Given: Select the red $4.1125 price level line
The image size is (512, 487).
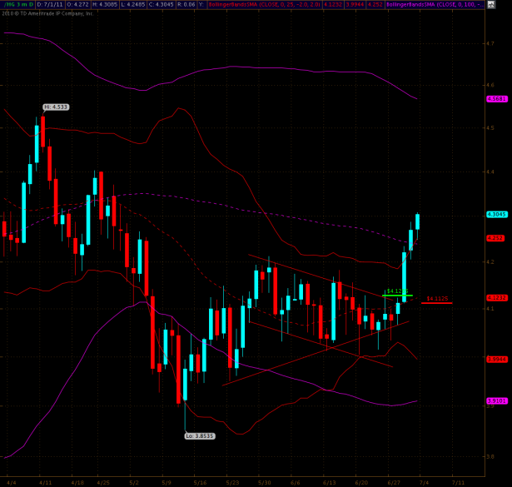Looking at the screenshot, I should [x=437, y=303].
